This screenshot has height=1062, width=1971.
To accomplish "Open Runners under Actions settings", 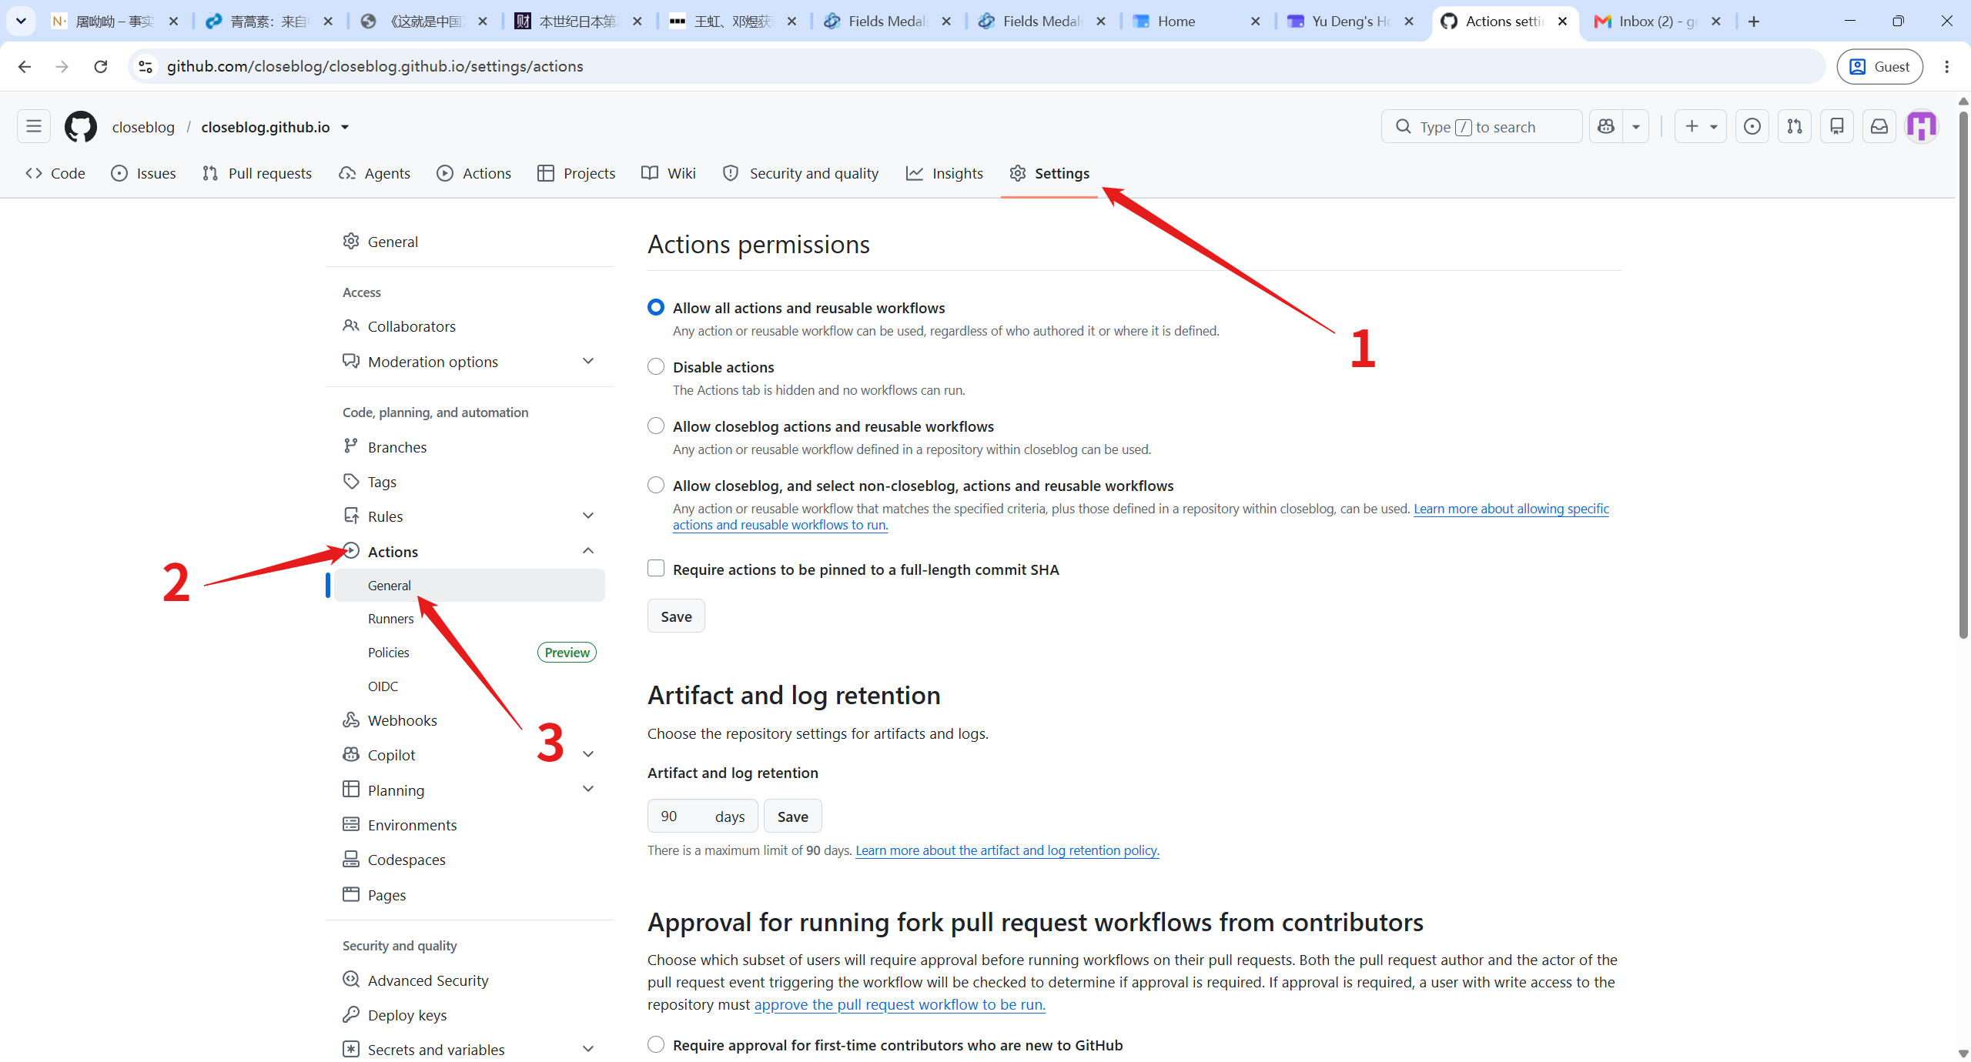I will tap(470, 619).
